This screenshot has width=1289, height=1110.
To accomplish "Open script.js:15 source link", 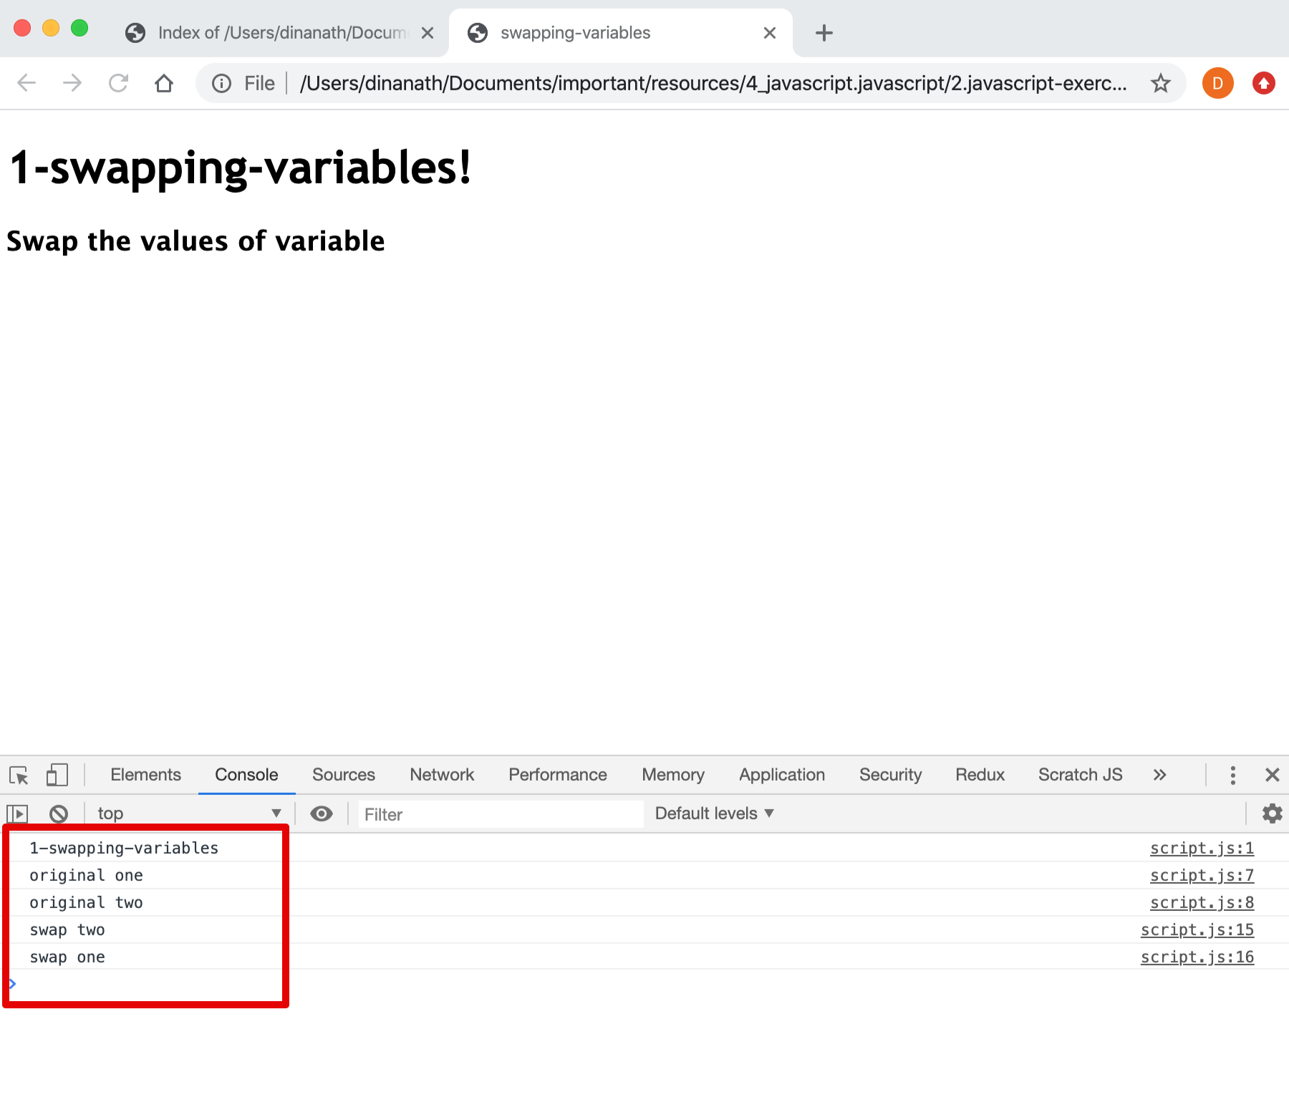I will (x=1197, y=930).
